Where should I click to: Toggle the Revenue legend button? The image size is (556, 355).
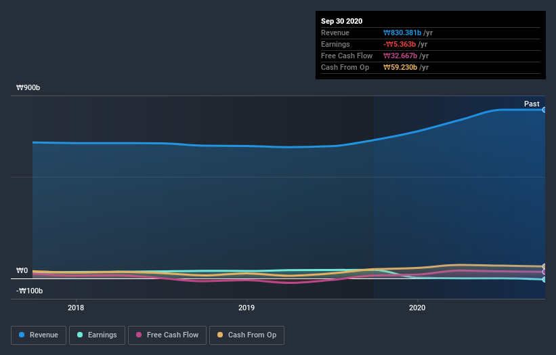39,335
